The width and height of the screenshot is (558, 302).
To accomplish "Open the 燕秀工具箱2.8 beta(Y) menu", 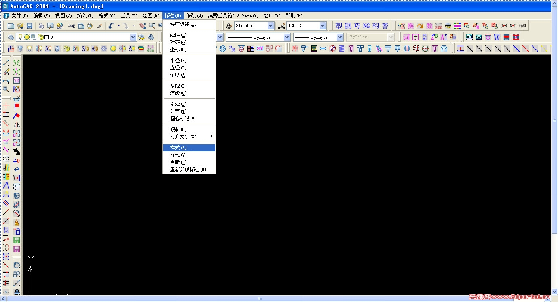I will (233, 16).
